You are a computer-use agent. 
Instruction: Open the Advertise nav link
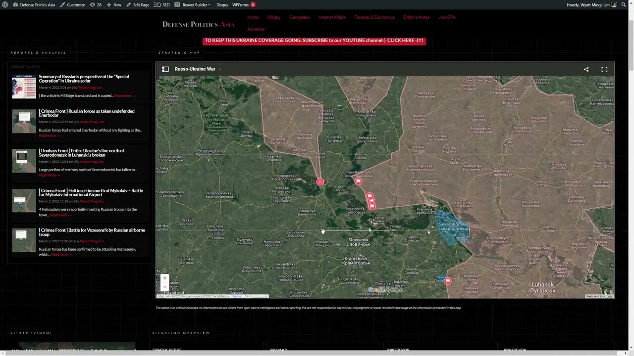click(256, 29)
